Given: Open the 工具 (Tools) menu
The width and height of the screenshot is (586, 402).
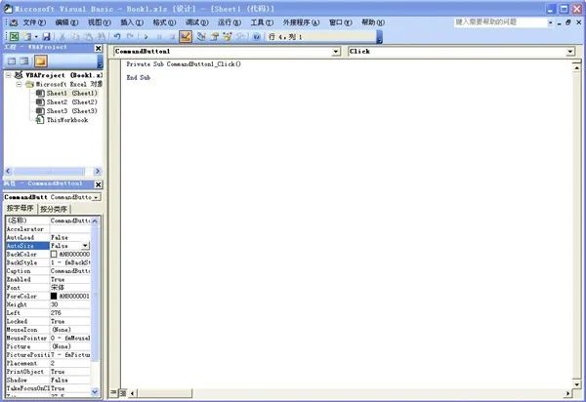Looking at the screenshot, I should pos(262,22).
